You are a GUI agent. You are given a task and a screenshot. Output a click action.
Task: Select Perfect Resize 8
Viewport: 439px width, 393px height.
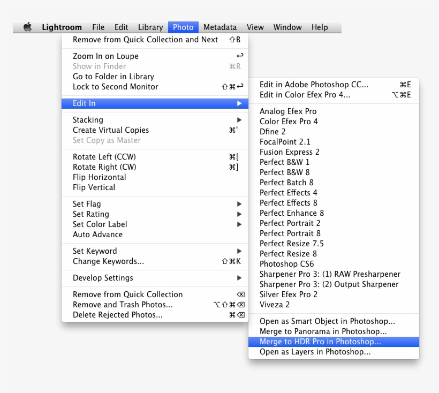click(334, 254)
